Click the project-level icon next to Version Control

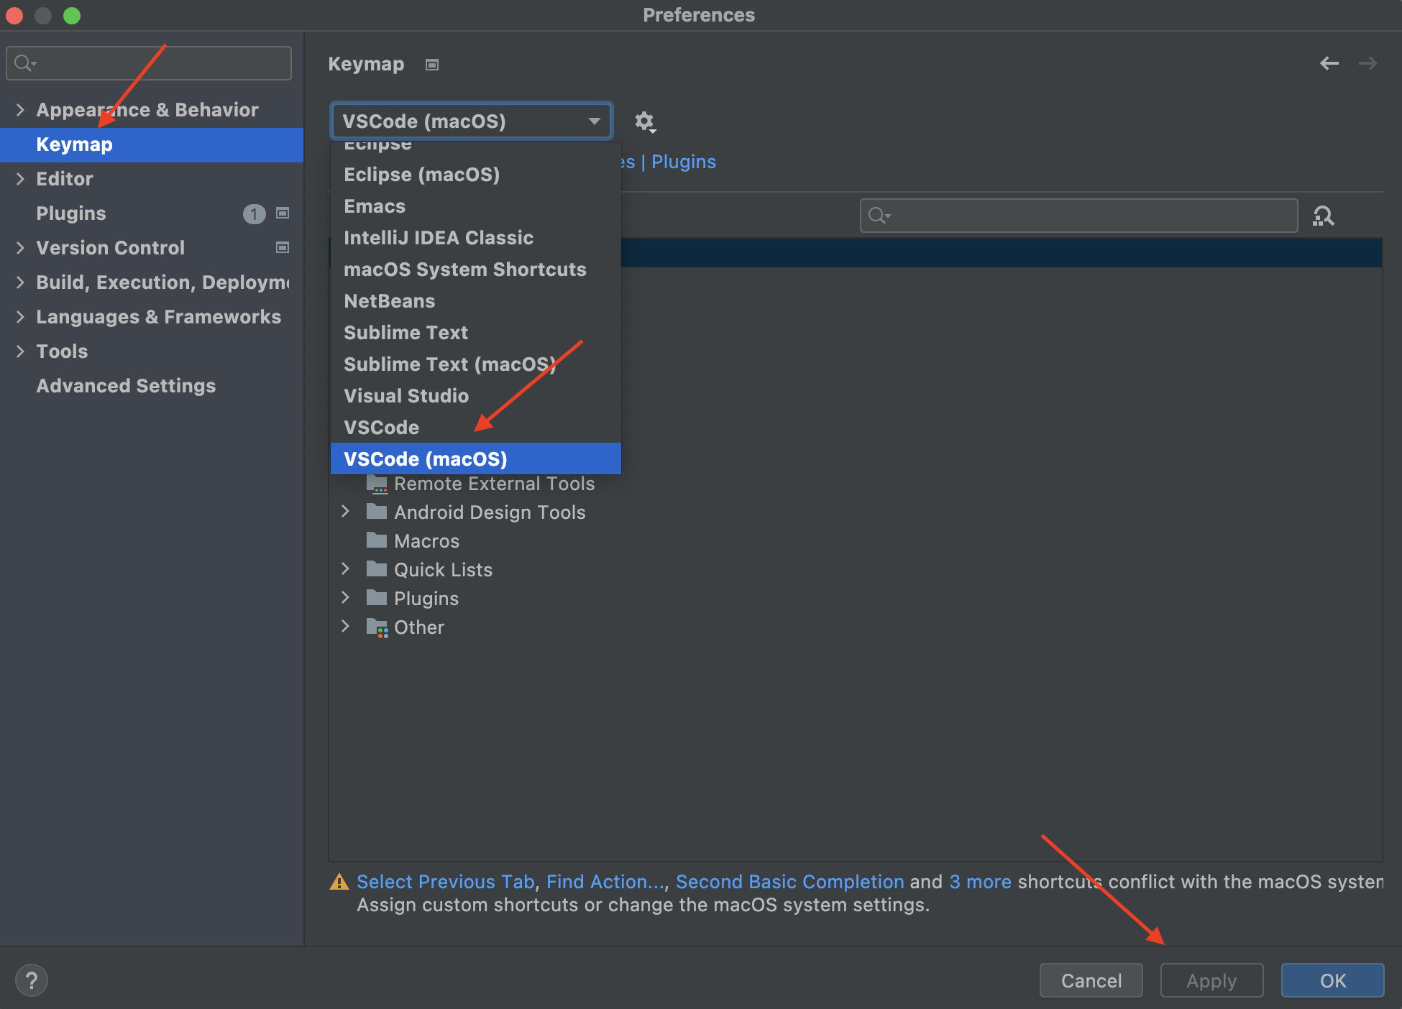coord(283,247)
